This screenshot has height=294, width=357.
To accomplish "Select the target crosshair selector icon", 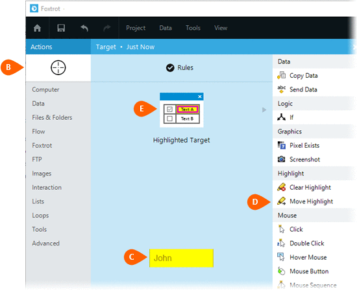I will (x=58, y=68).
